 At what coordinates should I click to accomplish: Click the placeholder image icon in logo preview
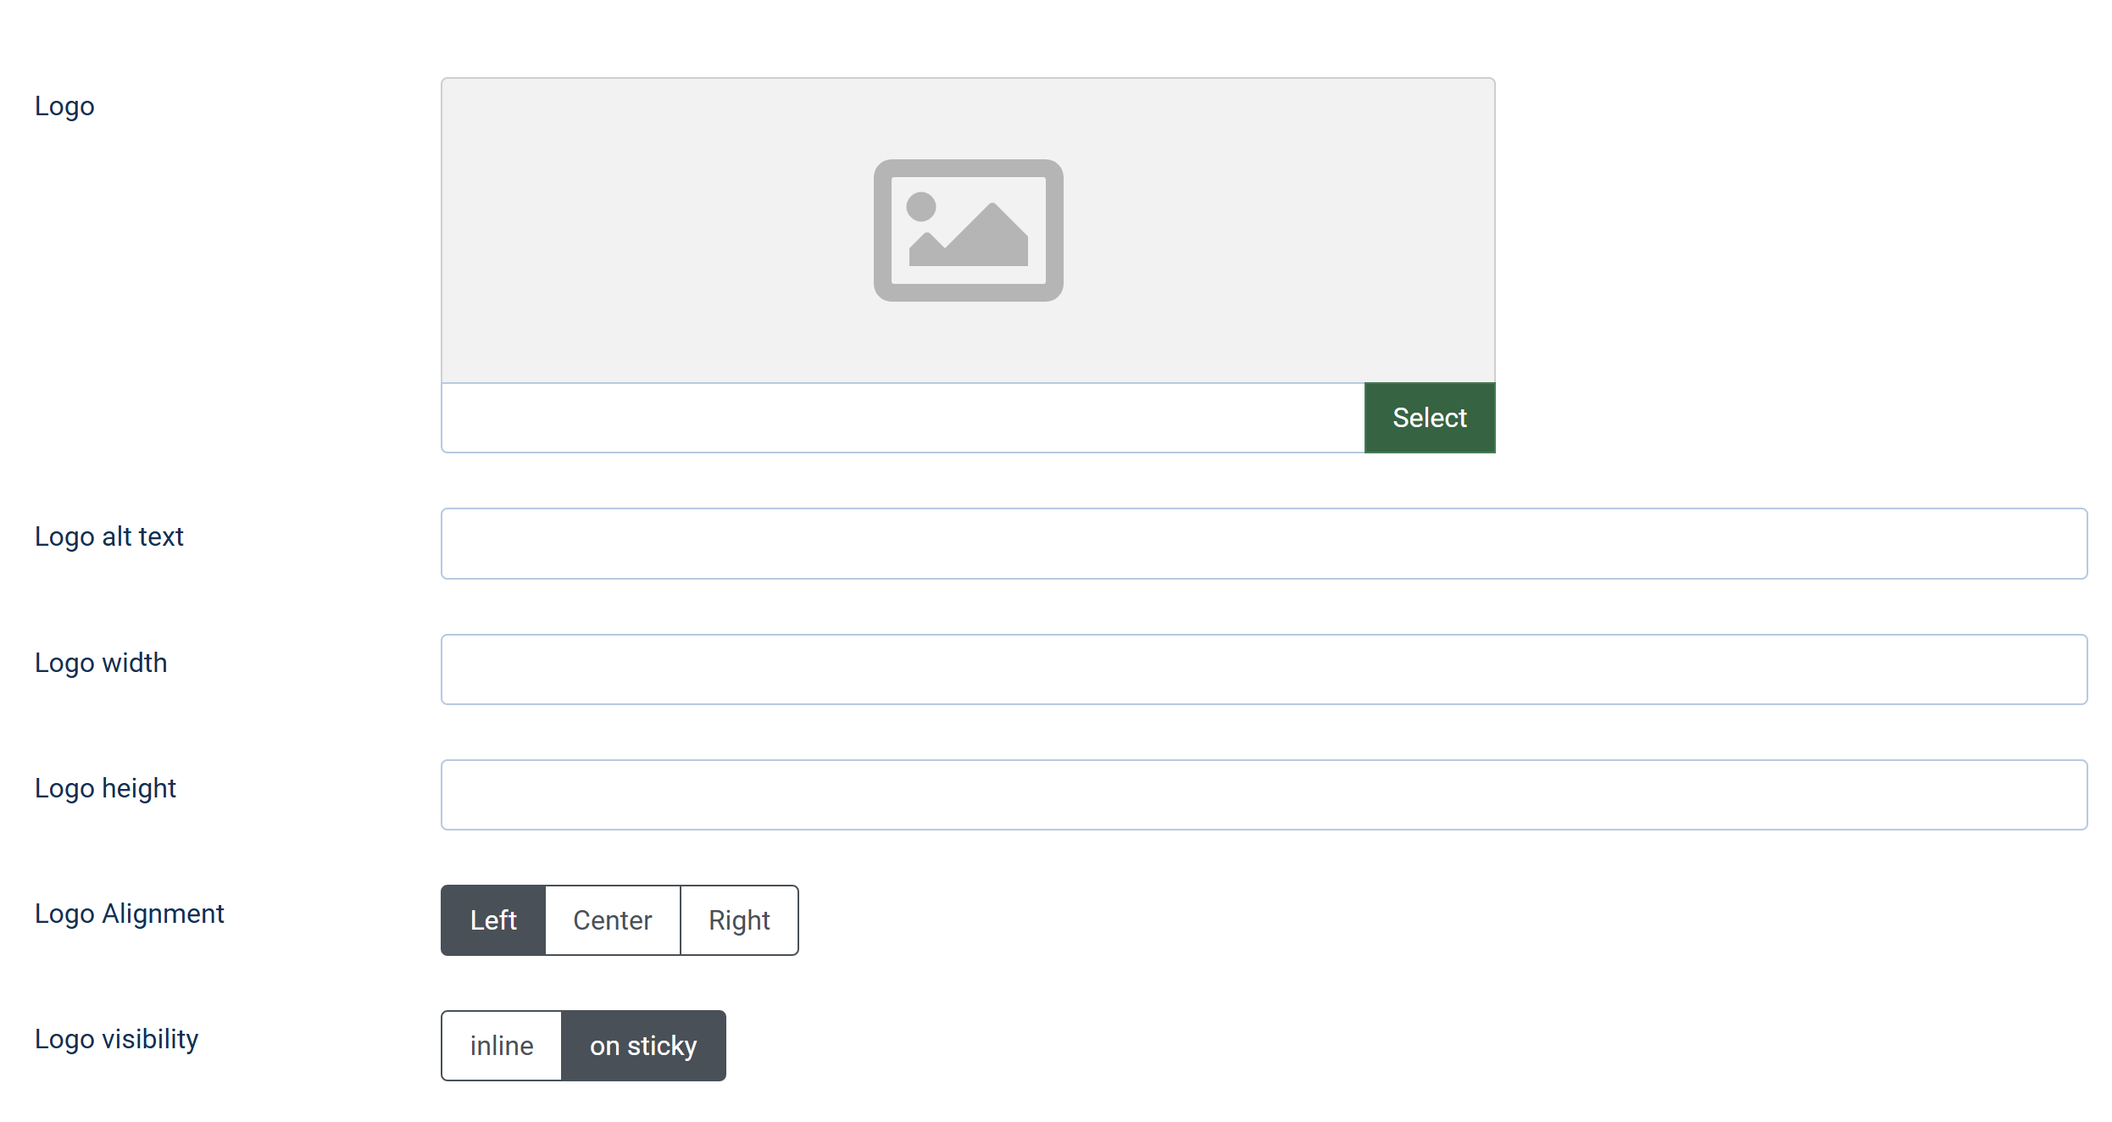(x=968, y=231)
